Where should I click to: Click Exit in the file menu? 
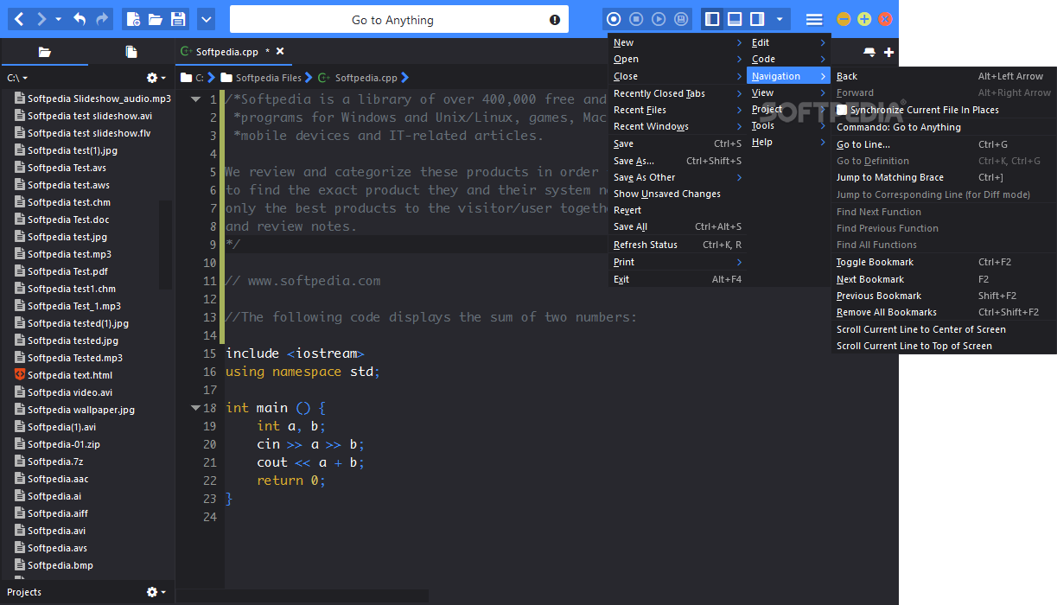point(677,279)
